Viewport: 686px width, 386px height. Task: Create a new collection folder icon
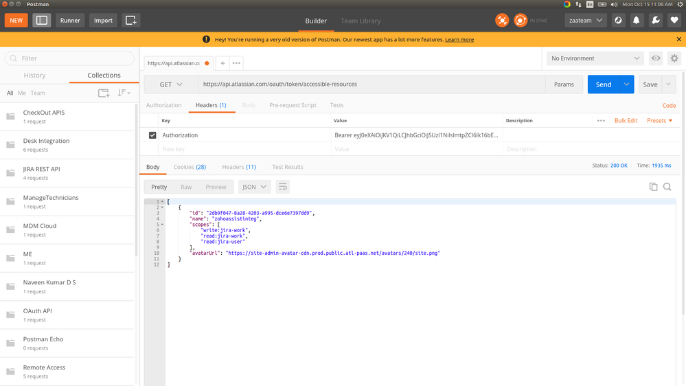click(x=104, y=93)
